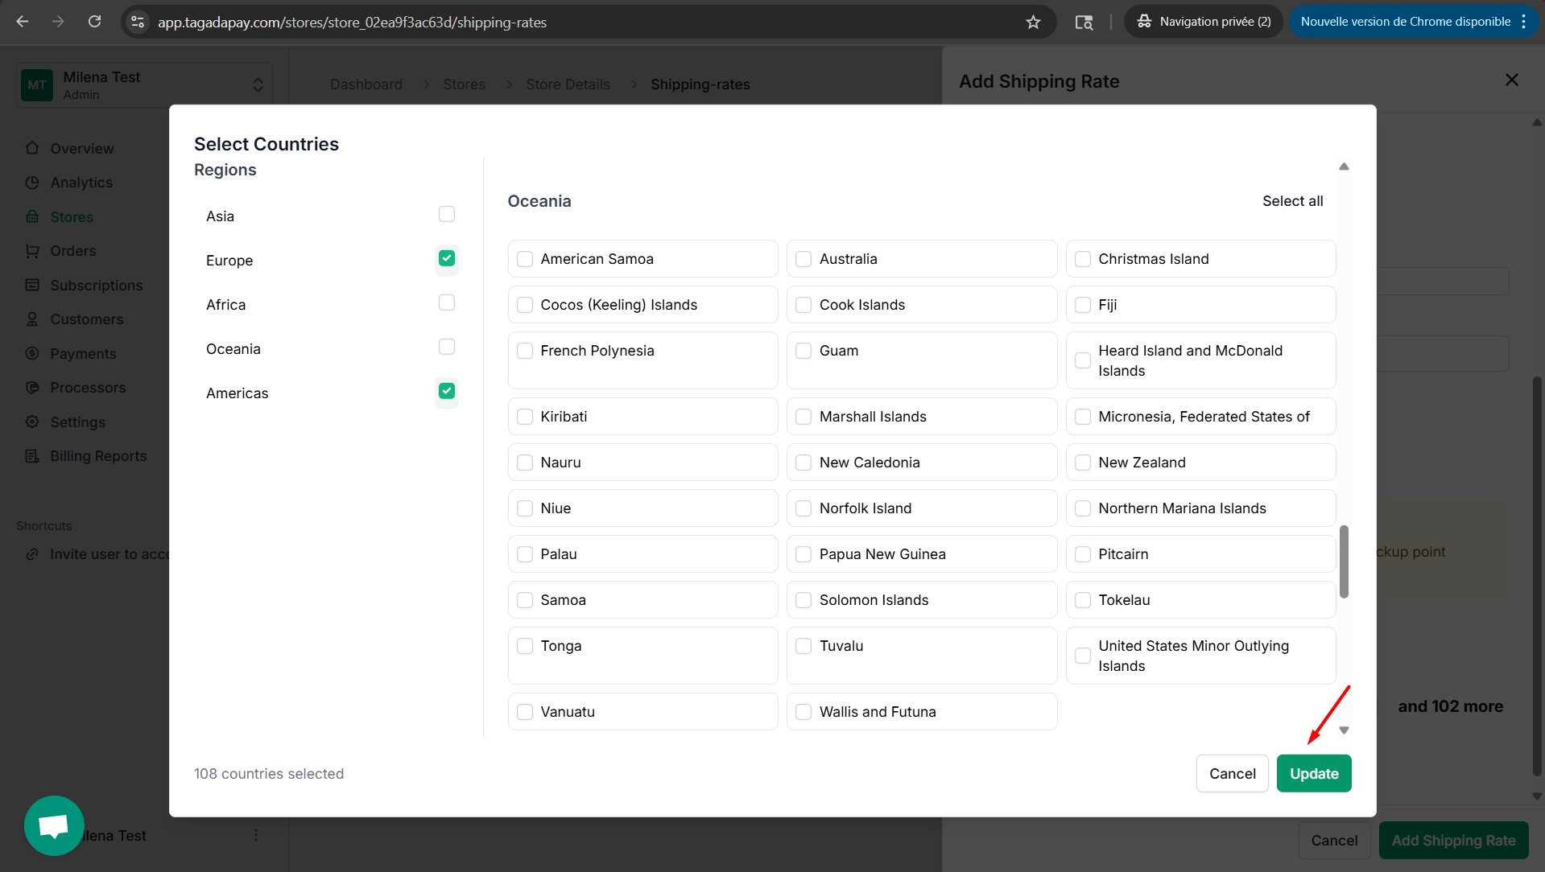This screenshot has width=1545, height=872.
Task: Open Orders in the sidebar
Action: [73, 251]
